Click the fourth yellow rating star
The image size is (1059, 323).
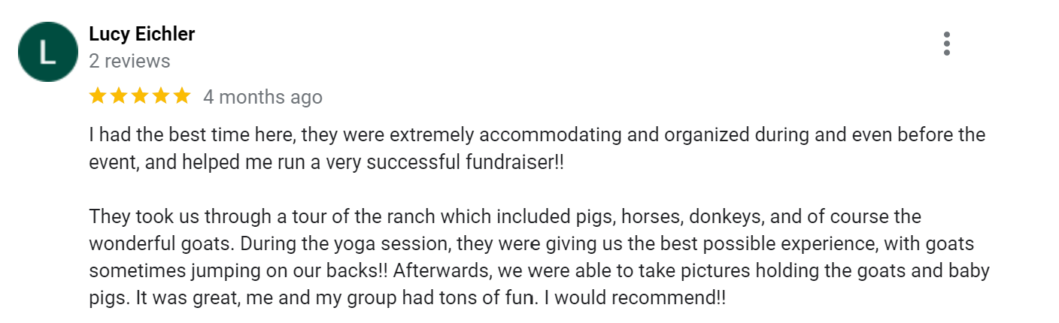[161, 96]
